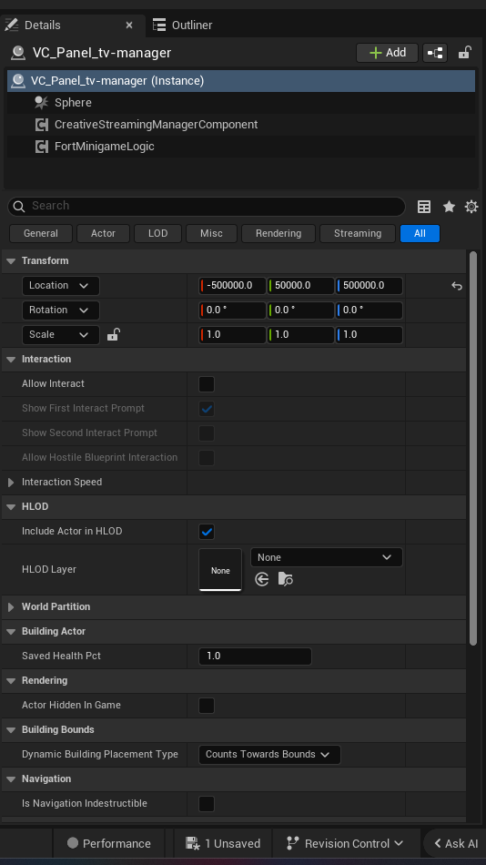Viewport: 486px width, 865px height.
Task: Toggle the Details panel lock icon
Action: 464,53
